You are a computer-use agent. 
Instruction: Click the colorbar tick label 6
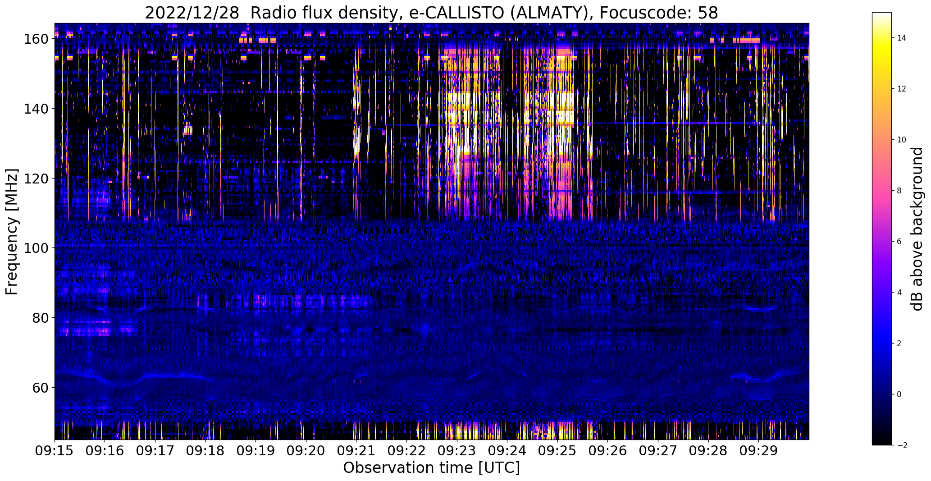pos(899,242)
